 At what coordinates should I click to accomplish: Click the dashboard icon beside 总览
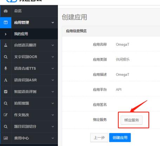[x=6, y=11]
